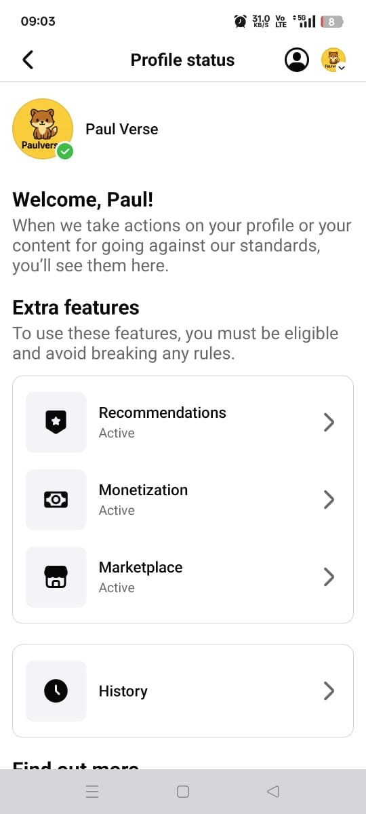Expand the Recommendations row chevron

click(329, 422)
